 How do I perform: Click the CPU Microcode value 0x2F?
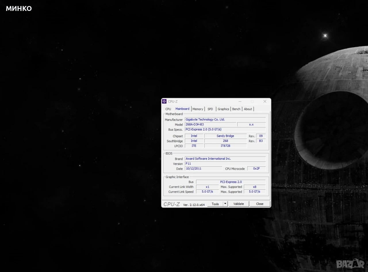(256, 169)
